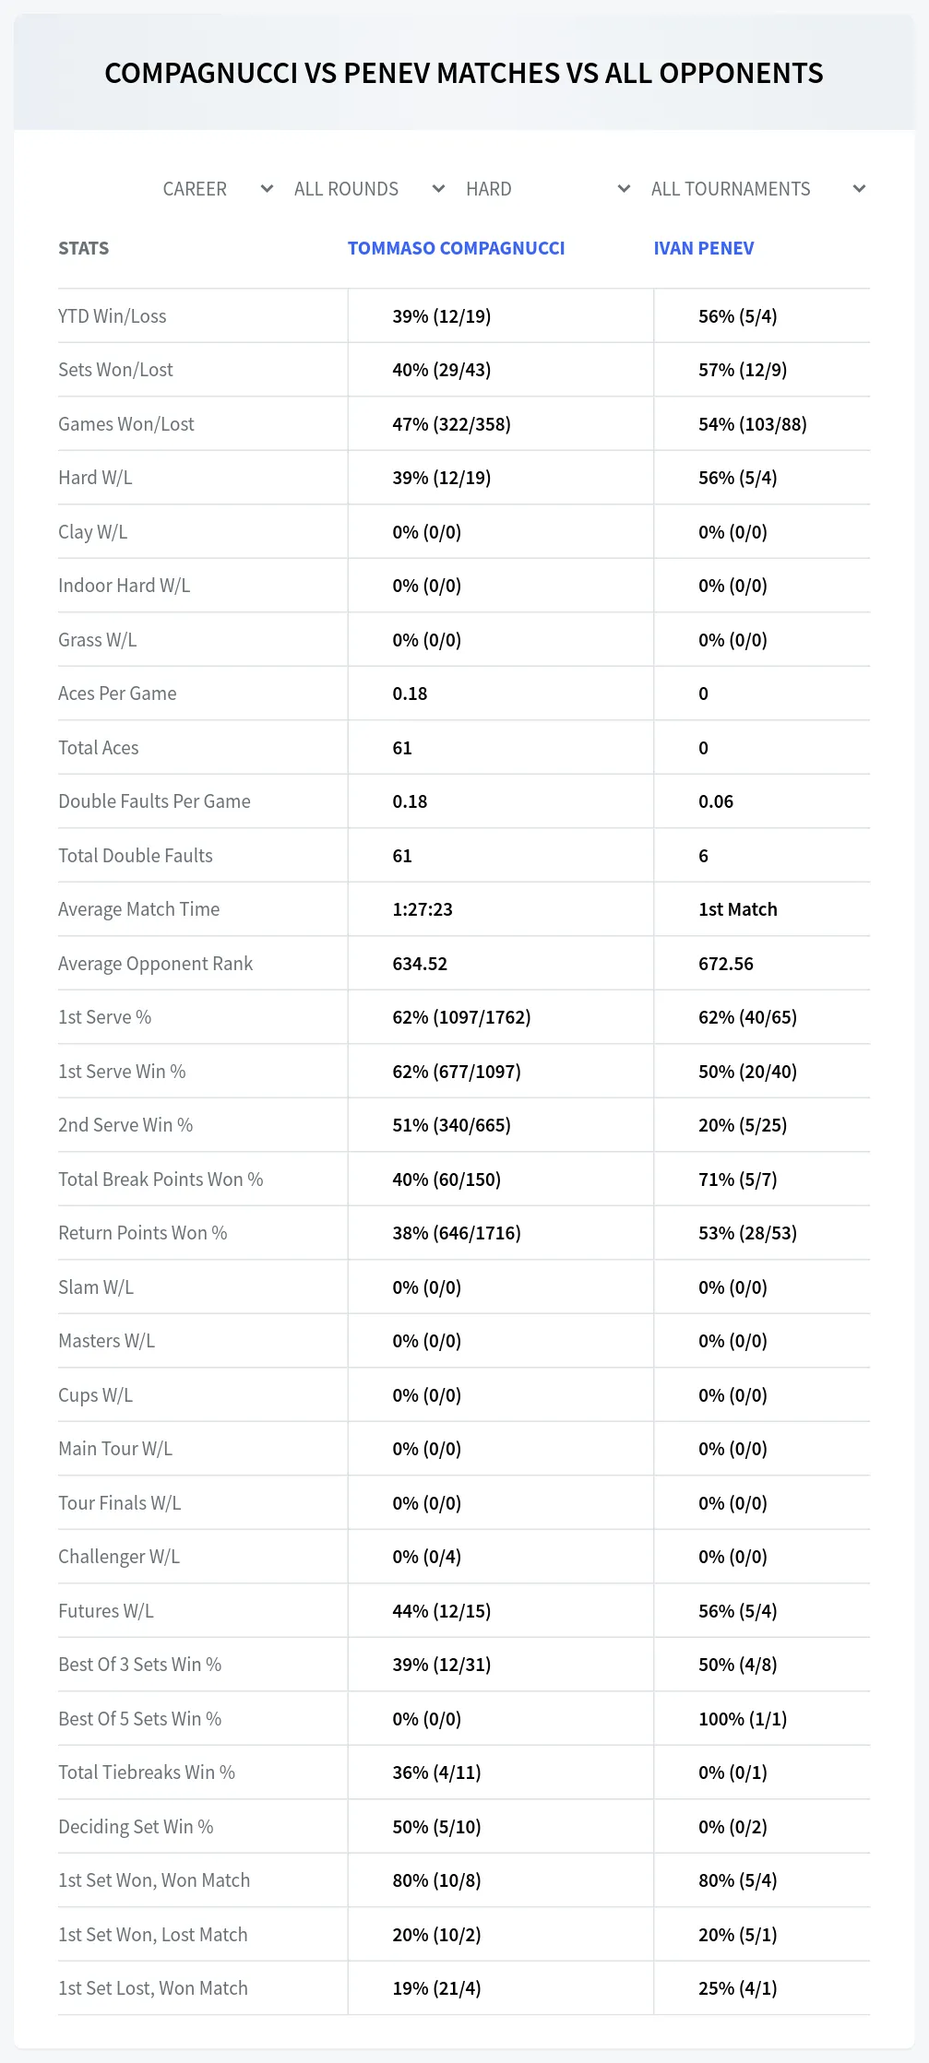Click the STATS column header
Image resolution: width=929 pixels, height=2063 pixels.
click(x=83, y=248)
